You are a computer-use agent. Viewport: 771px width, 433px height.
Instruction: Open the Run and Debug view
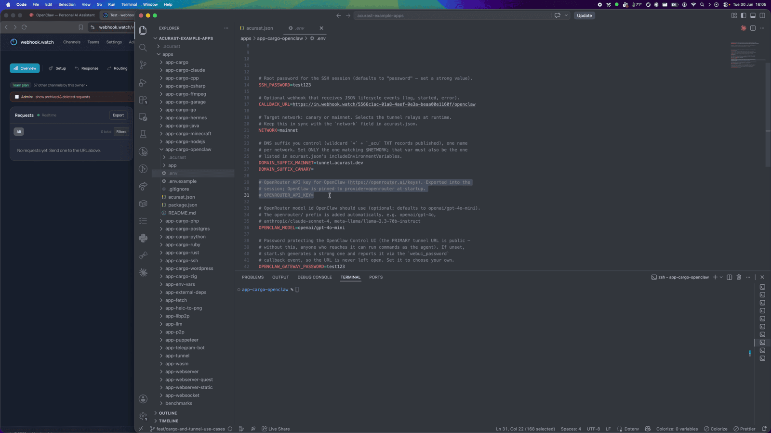143,82
